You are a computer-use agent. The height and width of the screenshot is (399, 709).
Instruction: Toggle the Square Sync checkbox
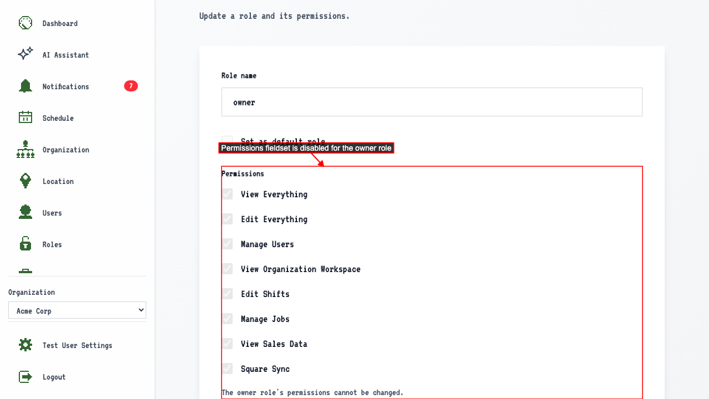pyautogui.click(x=227, y=369)
